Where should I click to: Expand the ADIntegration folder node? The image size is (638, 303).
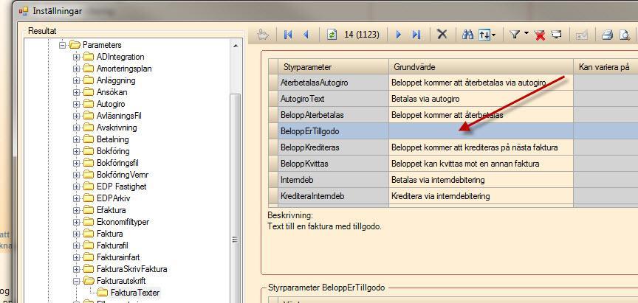76,57
